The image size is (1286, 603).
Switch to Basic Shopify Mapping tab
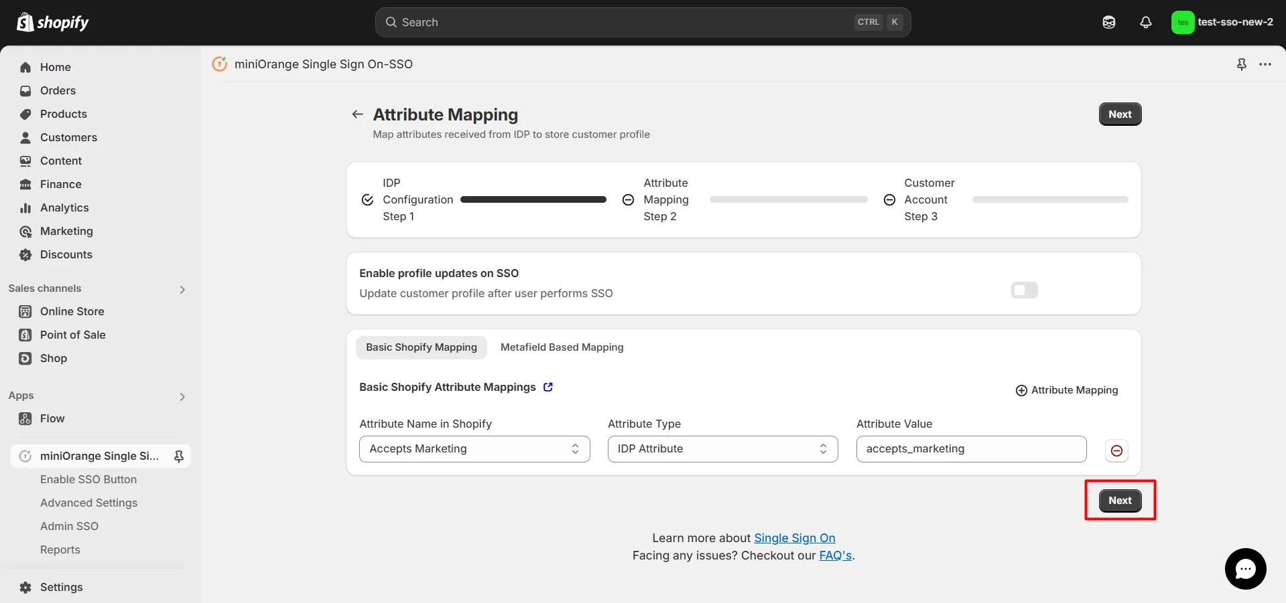coord(422,347)
